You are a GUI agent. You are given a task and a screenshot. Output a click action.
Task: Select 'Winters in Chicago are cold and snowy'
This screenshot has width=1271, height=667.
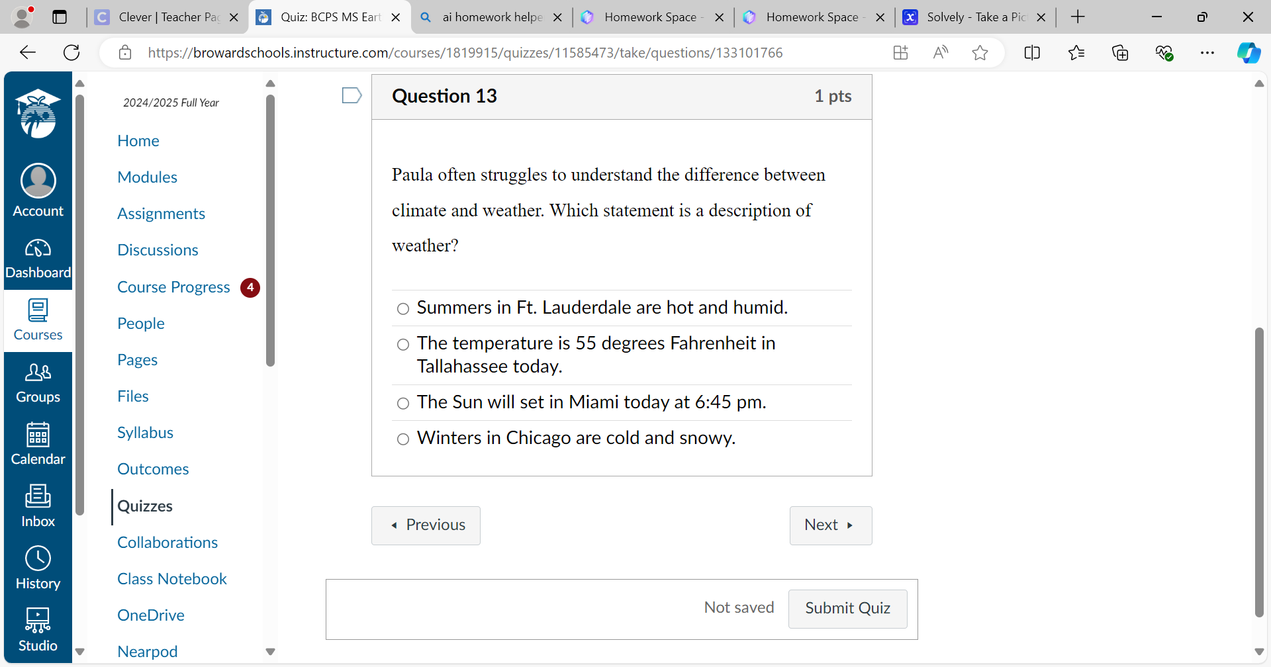[402, 439]
